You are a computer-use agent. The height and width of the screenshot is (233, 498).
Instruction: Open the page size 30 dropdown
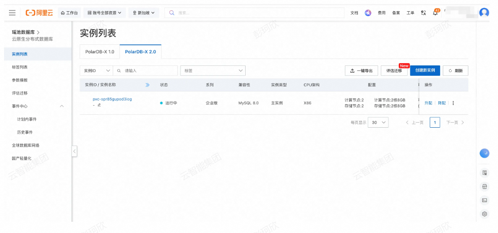(x=378, y=122)
